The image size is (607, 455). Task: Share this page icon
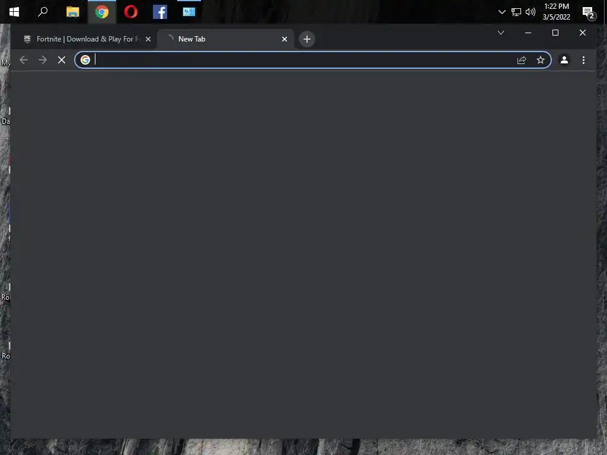pos(522,60)
